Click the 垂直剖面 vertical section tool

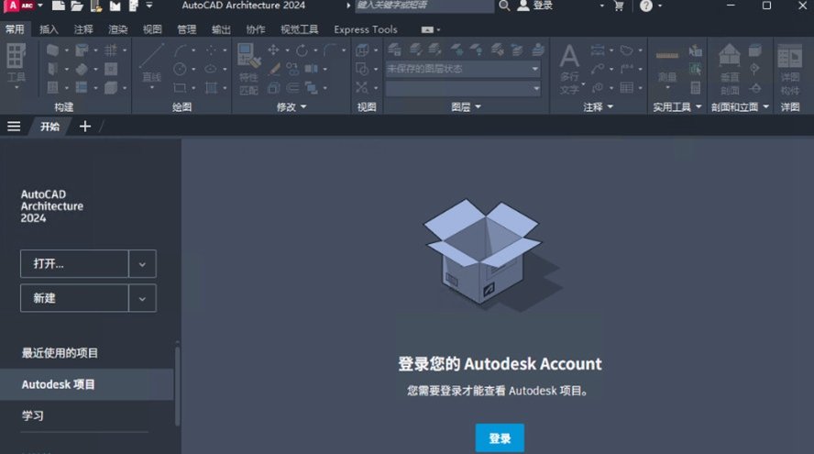click(x=730, y=69)
